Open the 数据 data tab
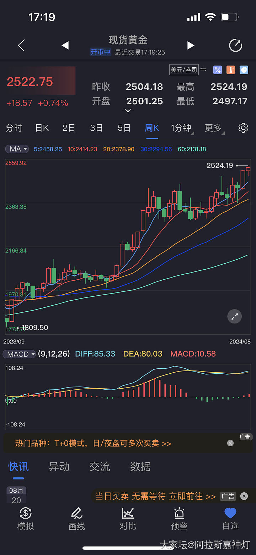 pos(140,466)
